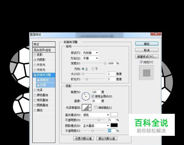This screenshot has height=145, width=184.
Task: Click shadow 不透明度(C) opacity slider handle
Action: pyautogui.click(x=92, y=131)
